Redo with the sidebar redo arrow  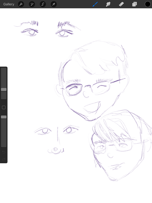click(4, 159)
